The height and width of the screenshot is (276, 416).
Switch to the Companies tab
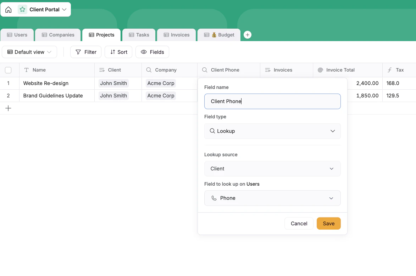58,35
